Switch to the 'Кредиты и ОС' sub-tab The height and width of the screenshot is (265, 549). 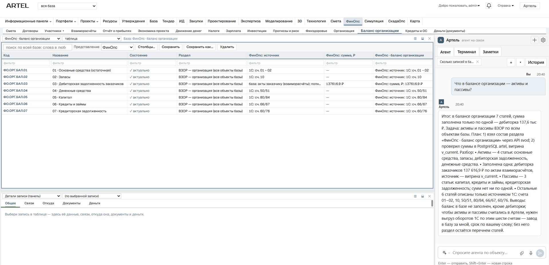416,31
